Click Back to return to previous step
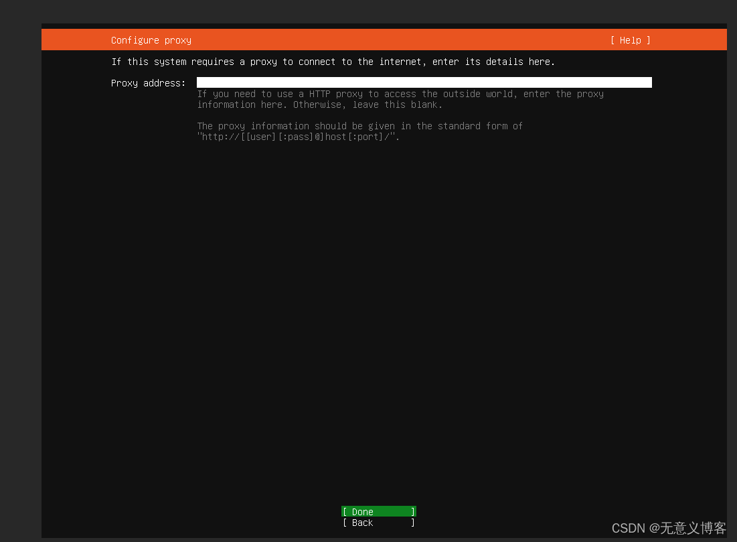The width and height of the screenshot is (737, 542). coord(378,523)
